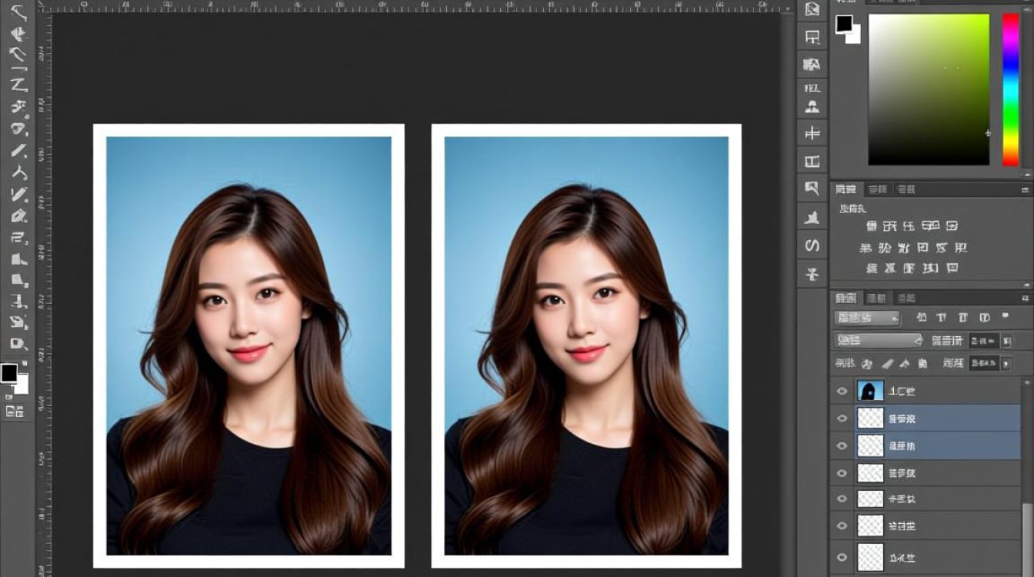The image size is (1034, 577).
Task: Click the T type-layer filter icon in Layers panel
Action: 941,318
